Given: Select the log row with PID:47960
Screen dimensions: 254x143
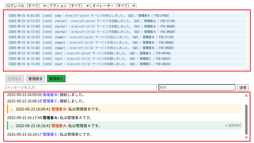Looking at the screenshot, I should pyautogui.click(x=127, y=16).
